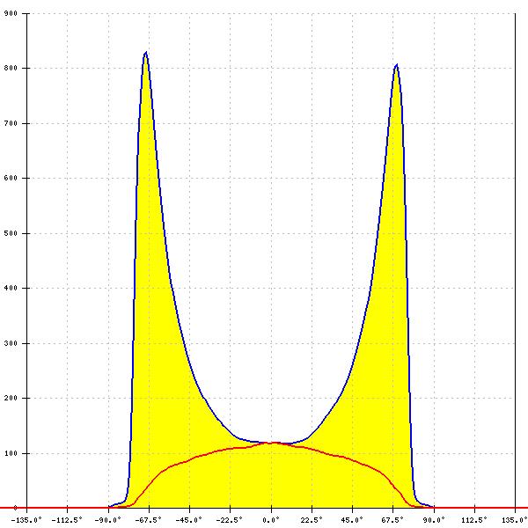Click the left blue curve peak near 830
528x528 pixels.
tap(145, 53)
